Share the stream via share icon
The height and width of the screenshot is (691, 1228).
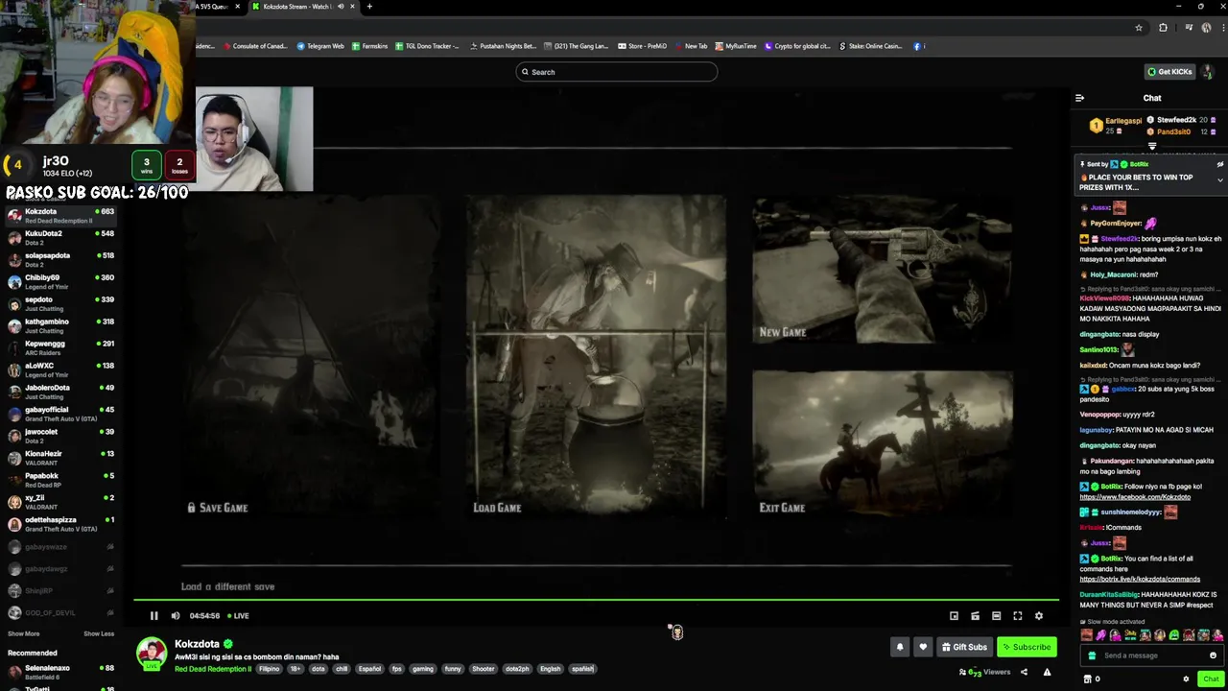click(1024, 673)
